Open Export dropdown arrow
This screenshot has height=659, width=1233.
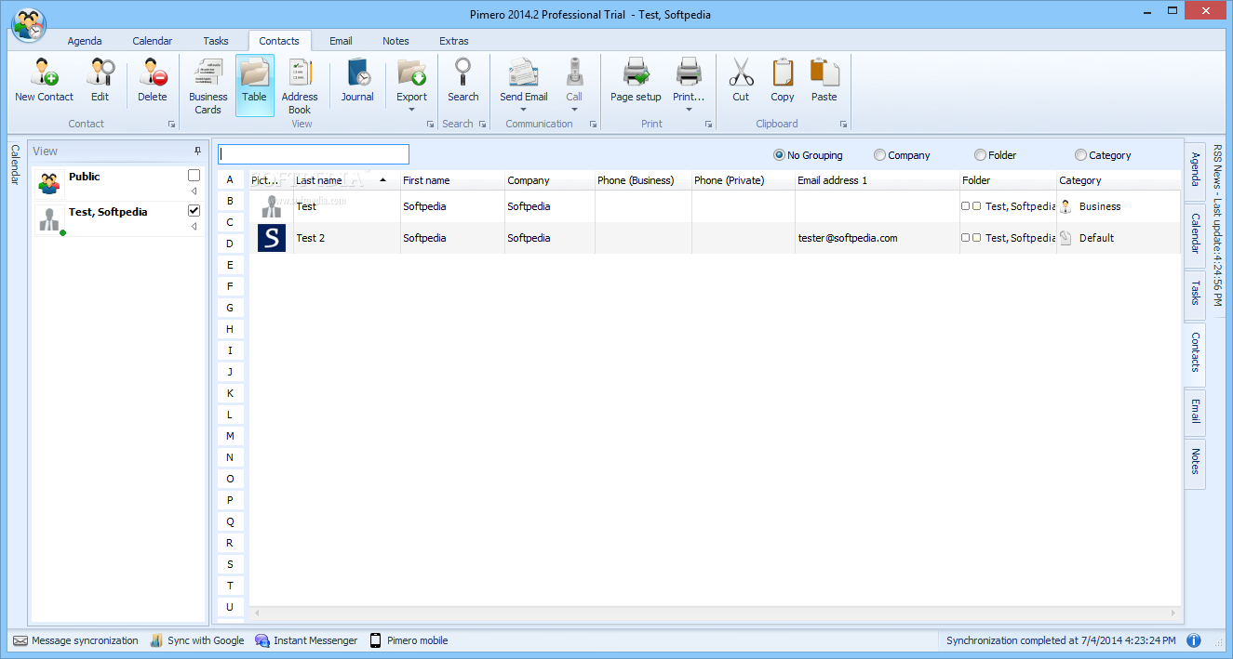(x=411, y=110)
